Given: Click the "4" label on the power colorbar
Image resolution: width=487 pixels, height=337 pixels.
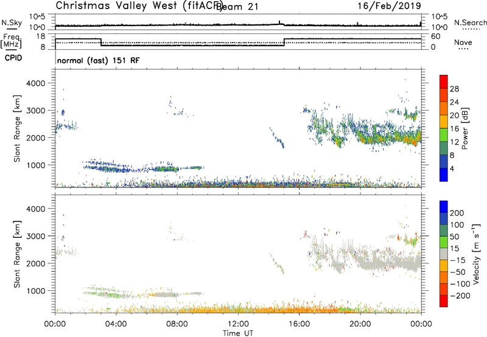Looking at the screenshot, I should pyautogui.click(x=452, y=168).
